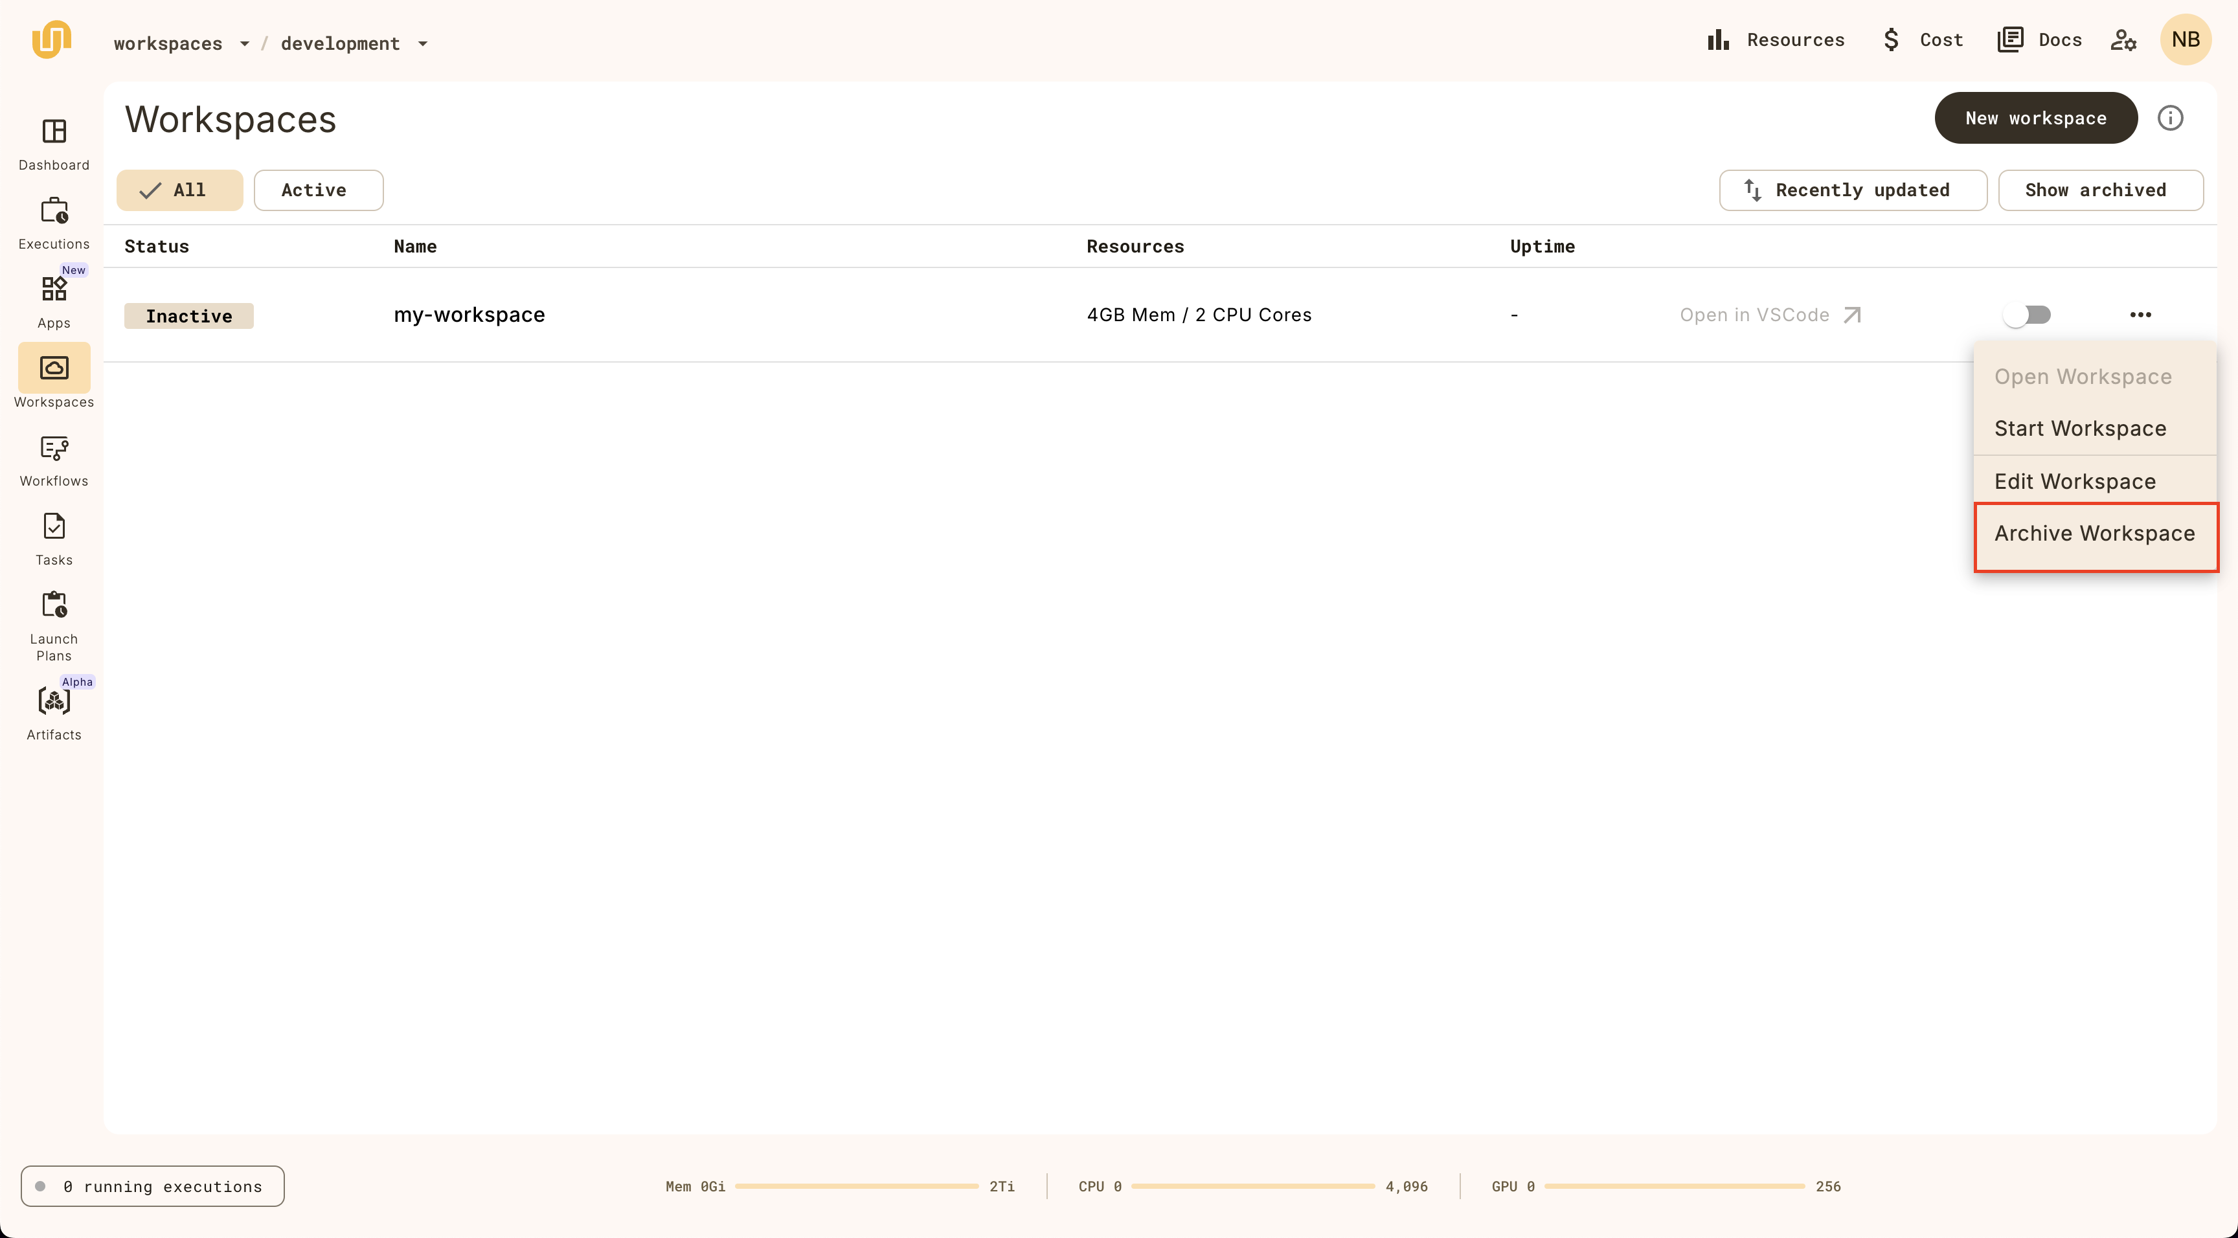Select Archive Workspace from context menu
The image size is (2238, 1238).
2095,534
